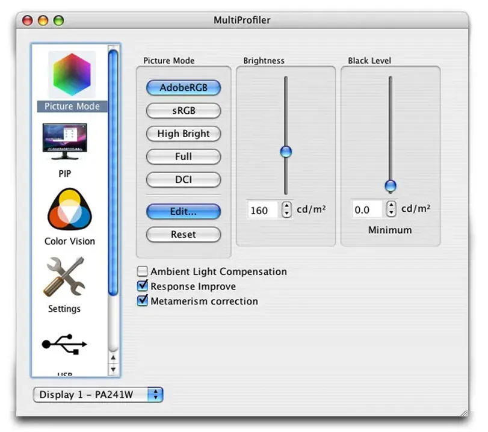
Task: Open the USB icon in the sidebar
Action: pos(64,344)
